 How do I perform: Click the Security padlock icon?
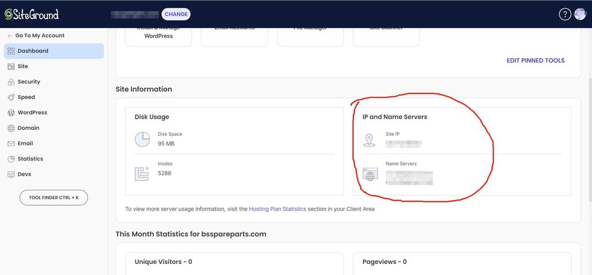tap(11, 82)
